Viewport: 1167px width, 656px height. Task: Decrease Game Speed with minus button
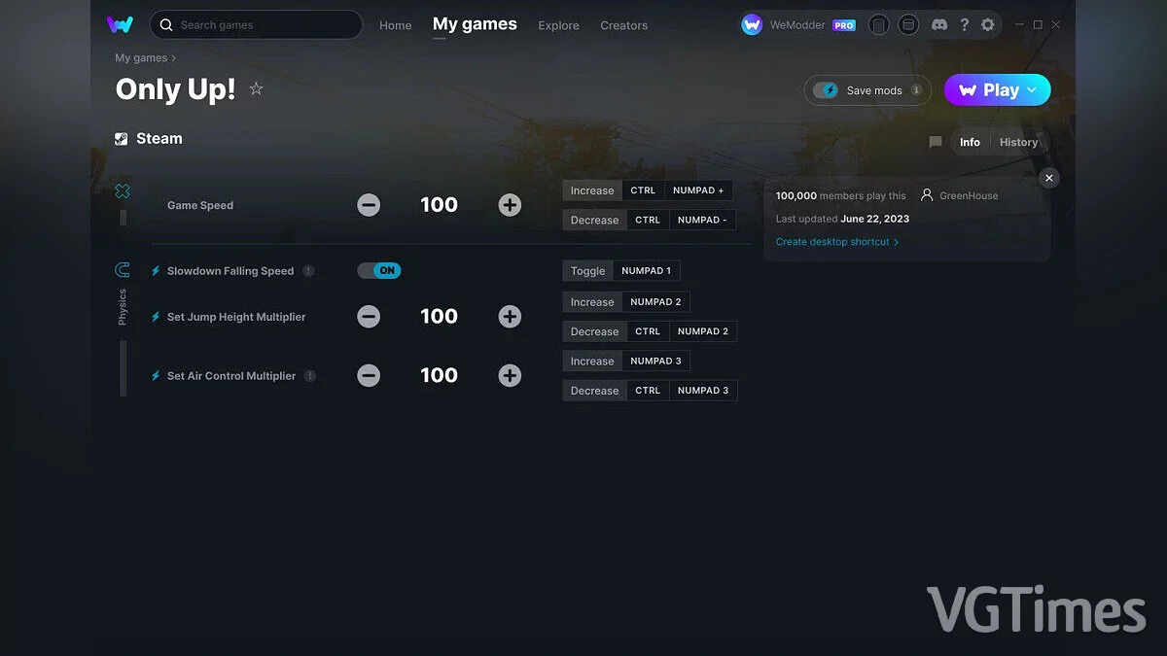369,205
